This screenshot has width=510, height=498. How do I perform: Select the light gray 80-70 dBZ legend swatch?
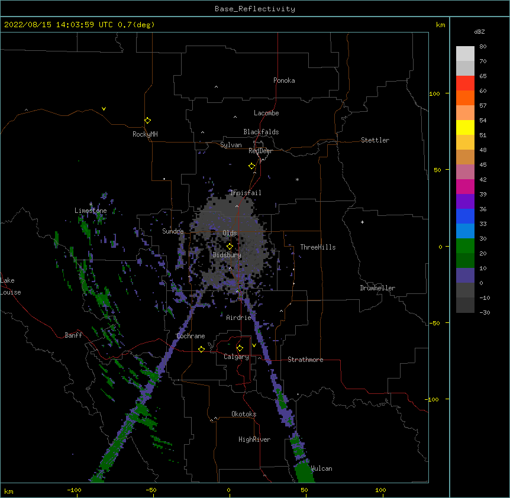pyautogui.click(x=465, y=54)
